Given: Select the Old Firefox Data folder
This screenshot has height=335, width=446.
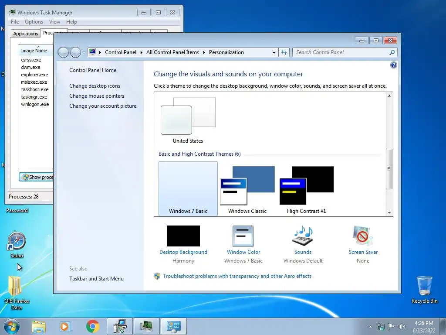Looking at the screenshot, I should (x=17, y=293).
